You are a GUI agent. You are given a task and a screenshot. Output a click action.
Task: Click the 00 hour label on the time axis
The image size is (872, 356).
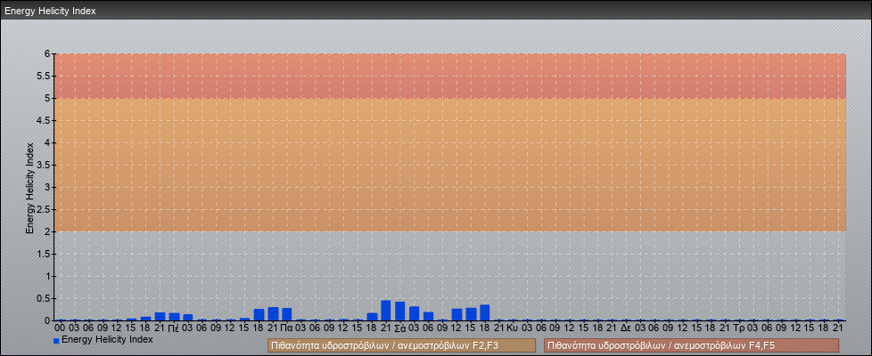tap(60, 328)
